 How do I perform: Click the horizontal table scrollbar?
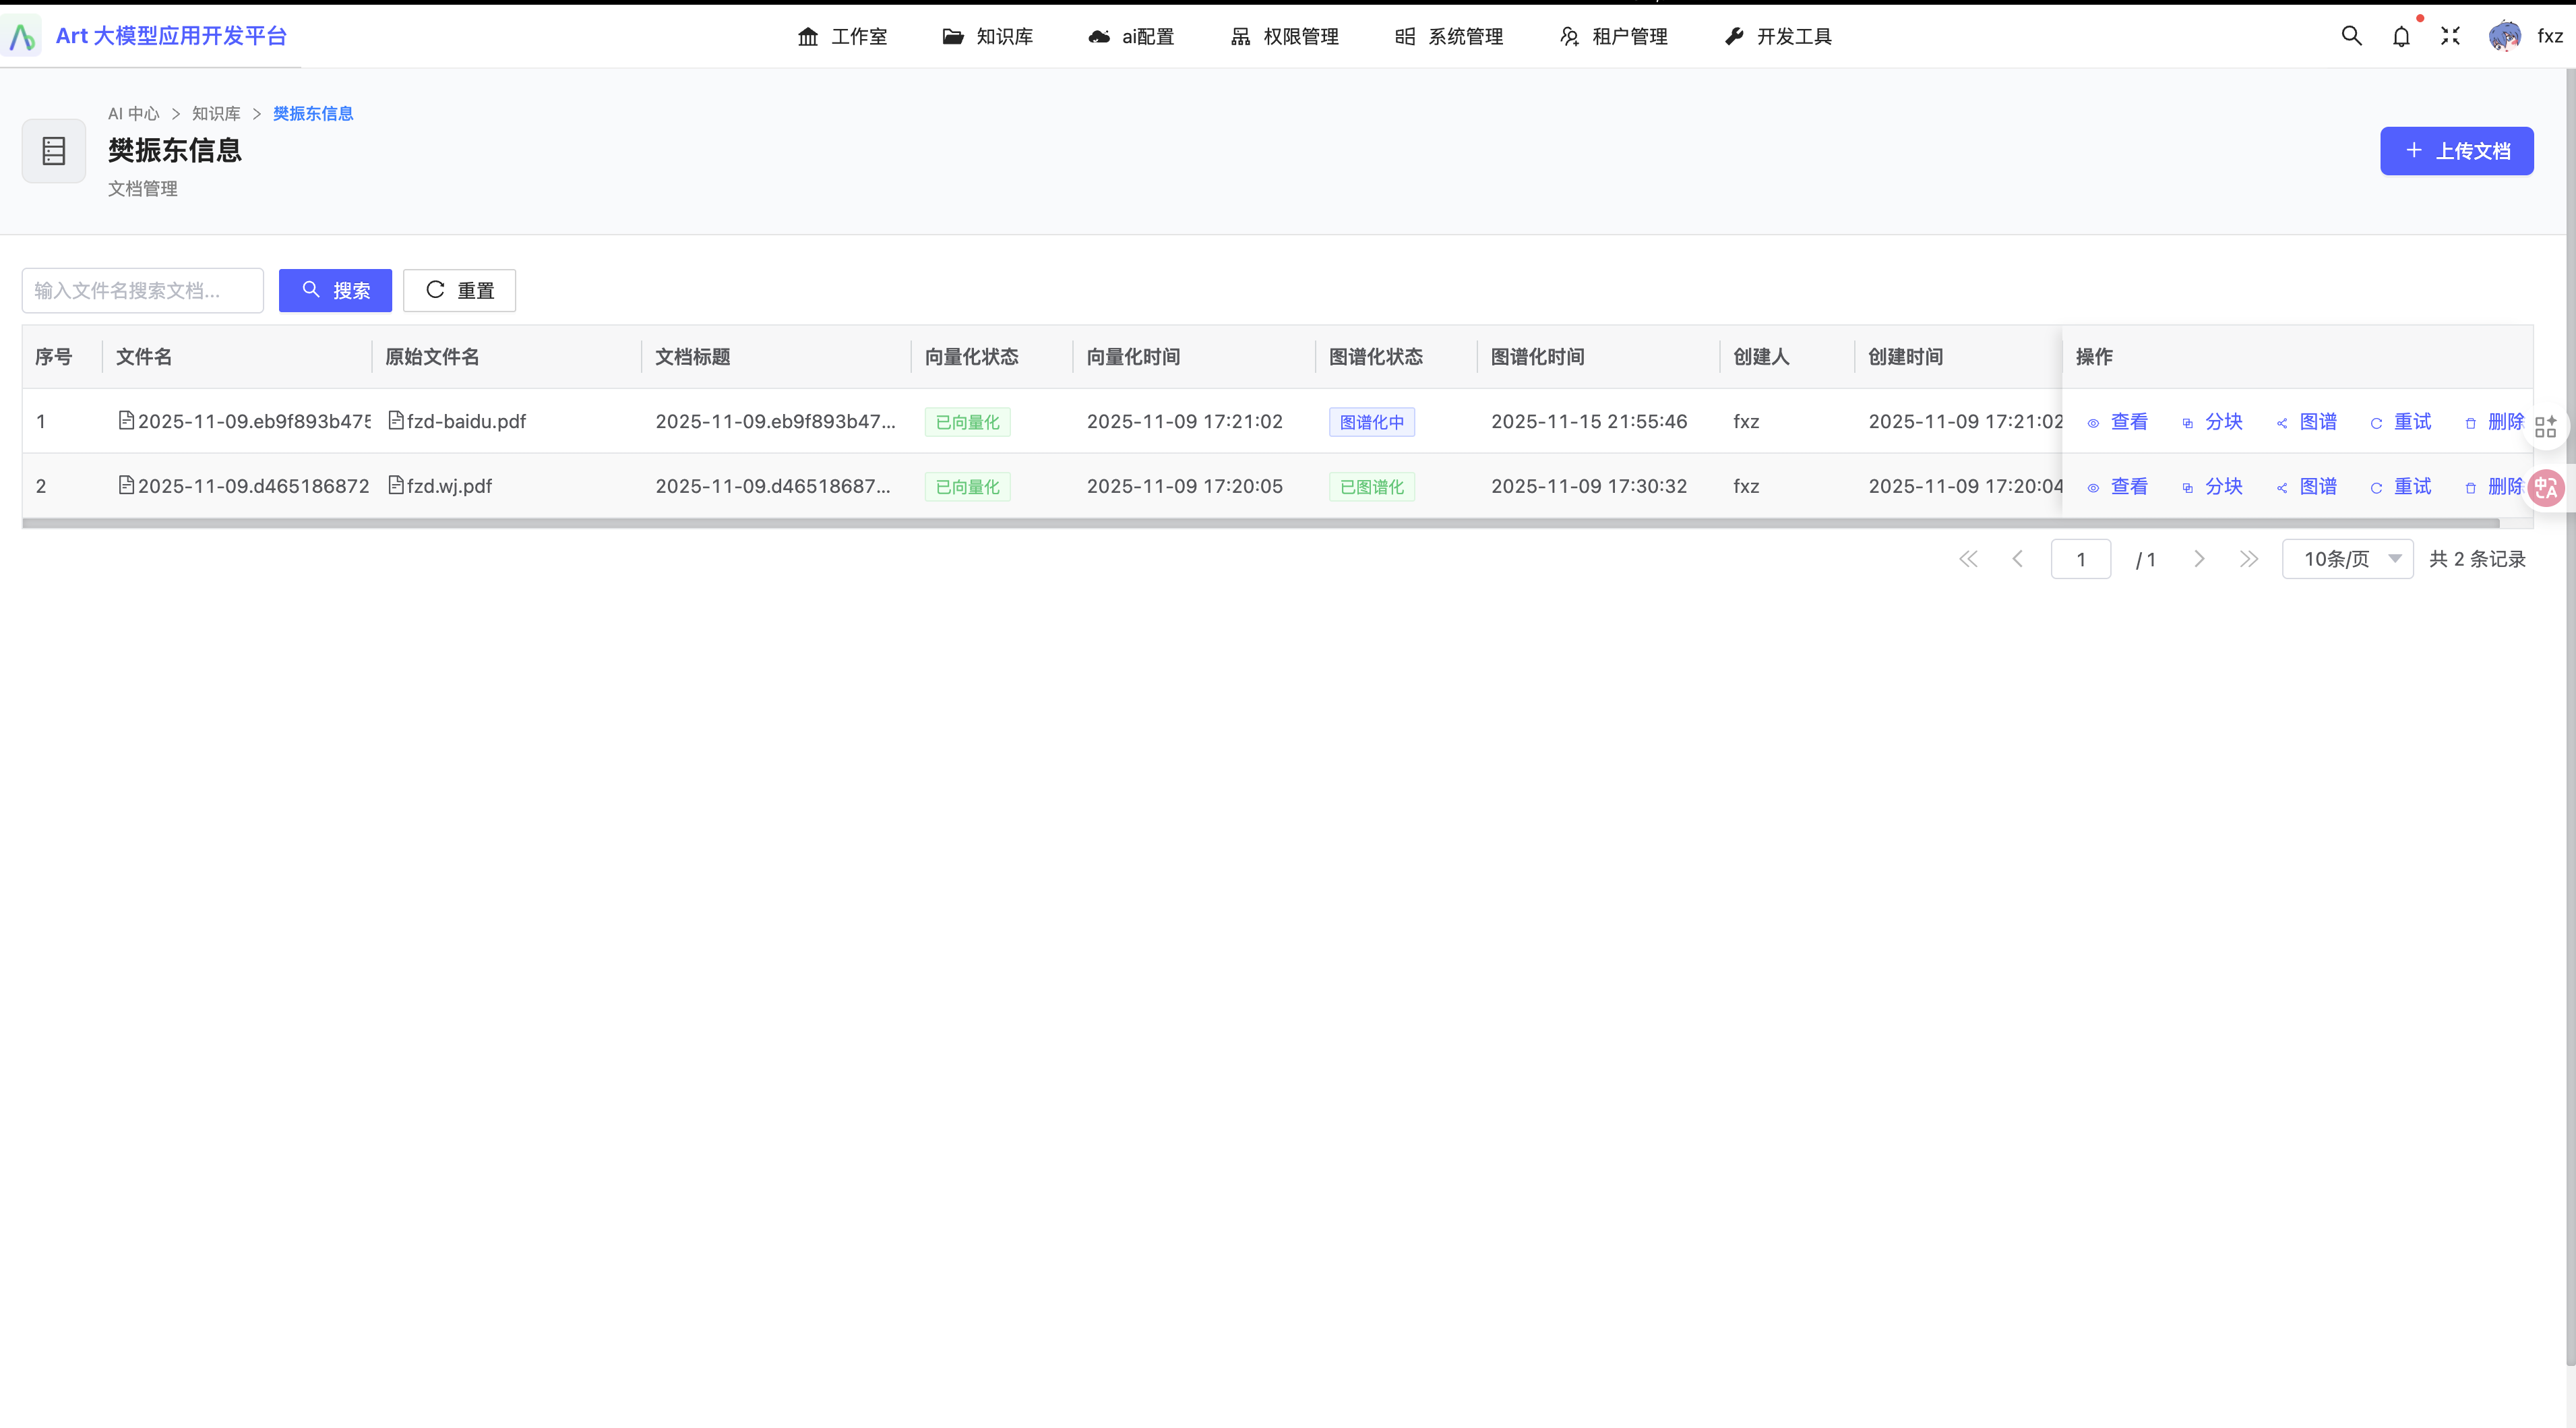pos(1260,523)
